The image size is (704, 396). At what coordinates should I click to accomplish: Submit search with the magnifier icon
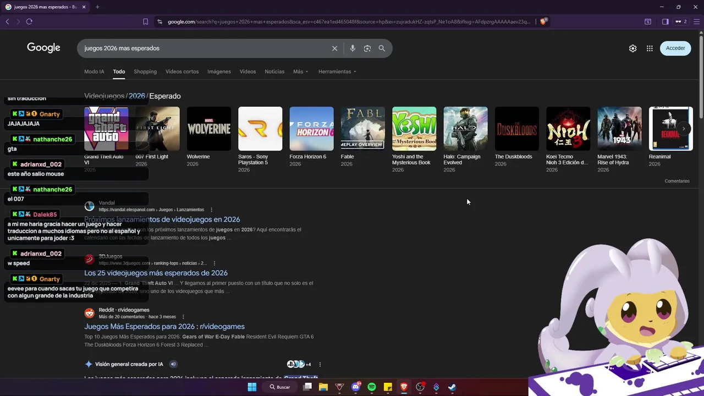382,48
